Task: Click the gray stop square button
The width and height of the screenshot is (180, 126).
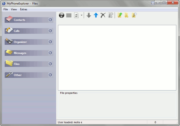Action: pos(69,15)
